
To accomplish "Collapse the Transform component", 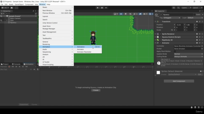I will tap(156, 22).
